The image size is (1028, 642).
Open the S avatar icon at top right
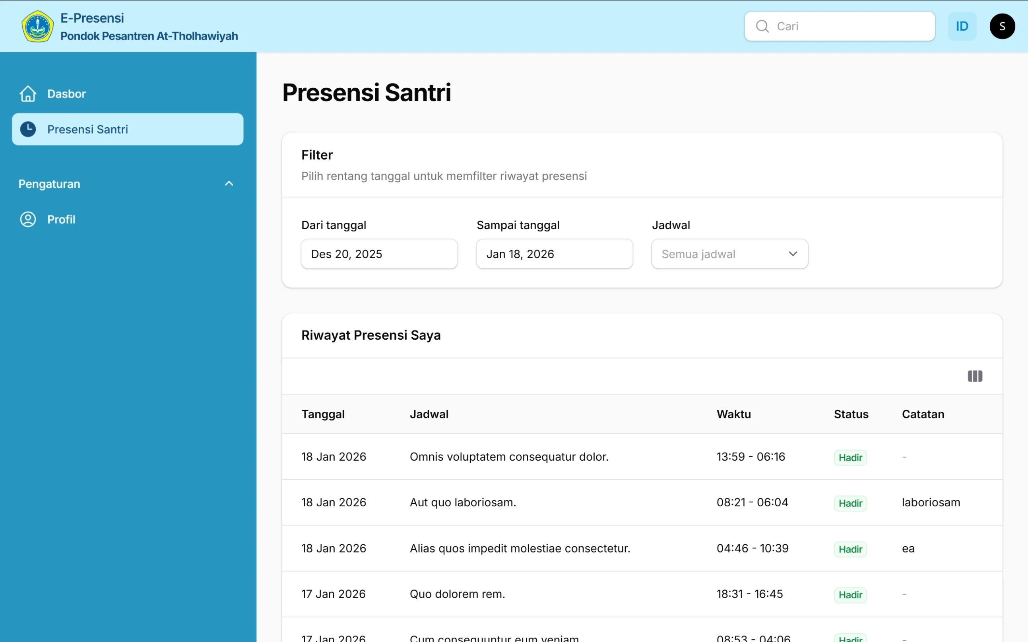(1002, 26)
